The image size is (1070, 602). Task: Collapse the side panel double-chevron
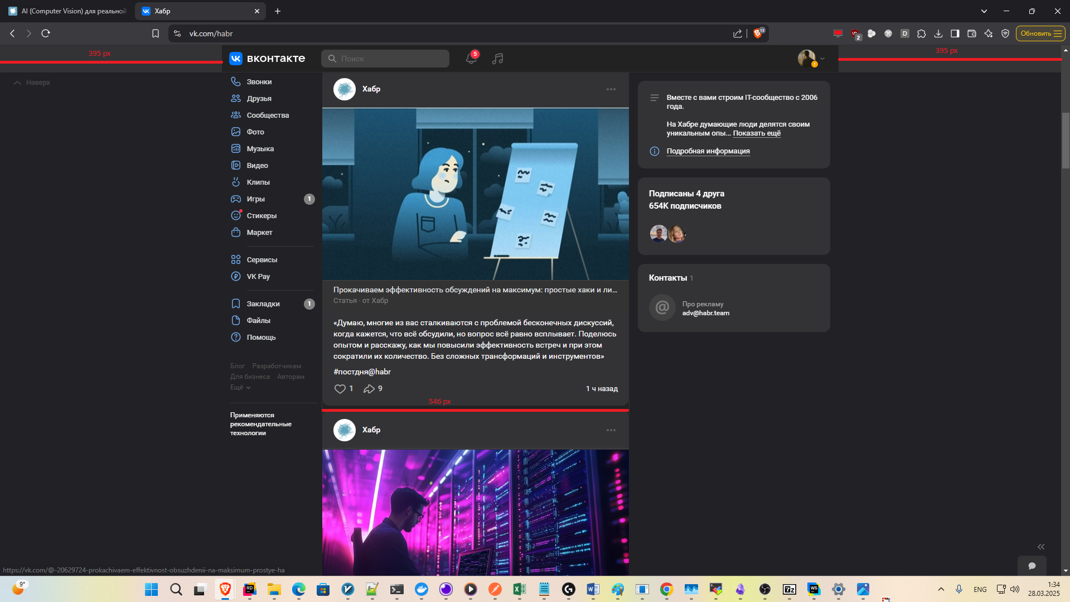1041,547
